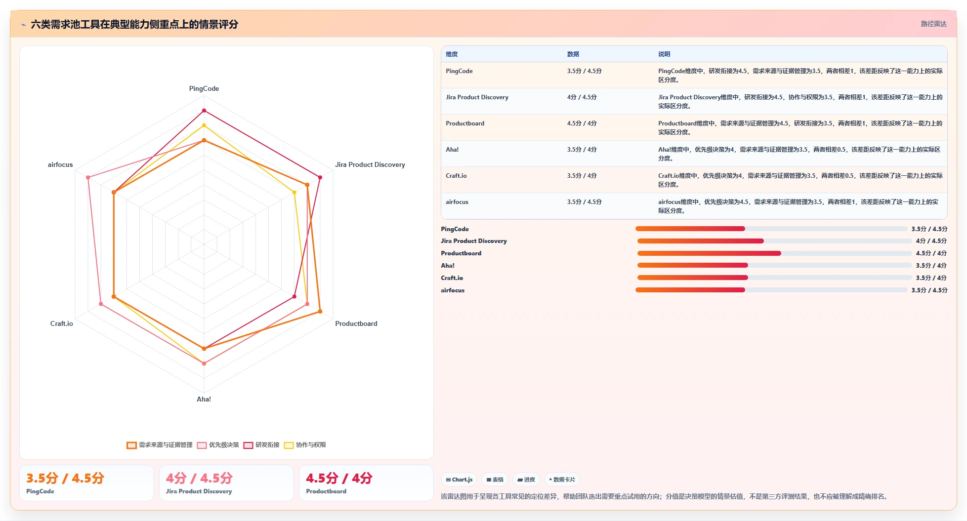Click the outer pink point on airfocus axis

[x=88, y=177]
